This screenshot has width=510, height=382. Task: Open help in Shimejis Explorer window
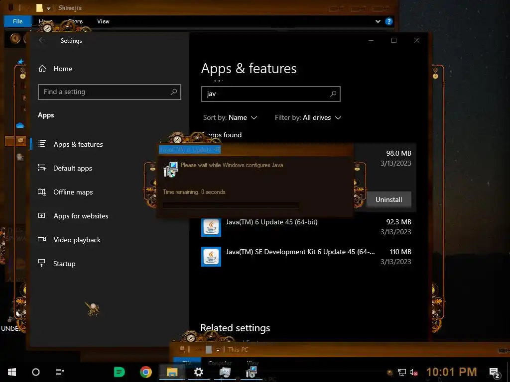tap(388, 21)
